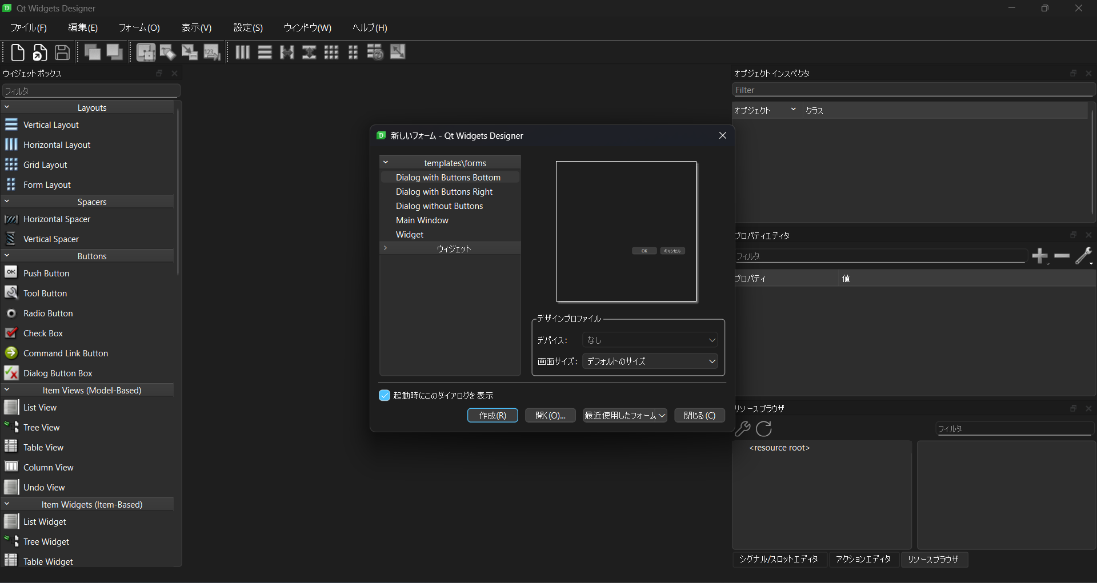Viewport: 1097px width, 583px height.
Task: Select the Main Window template
Action: point(422,220)
